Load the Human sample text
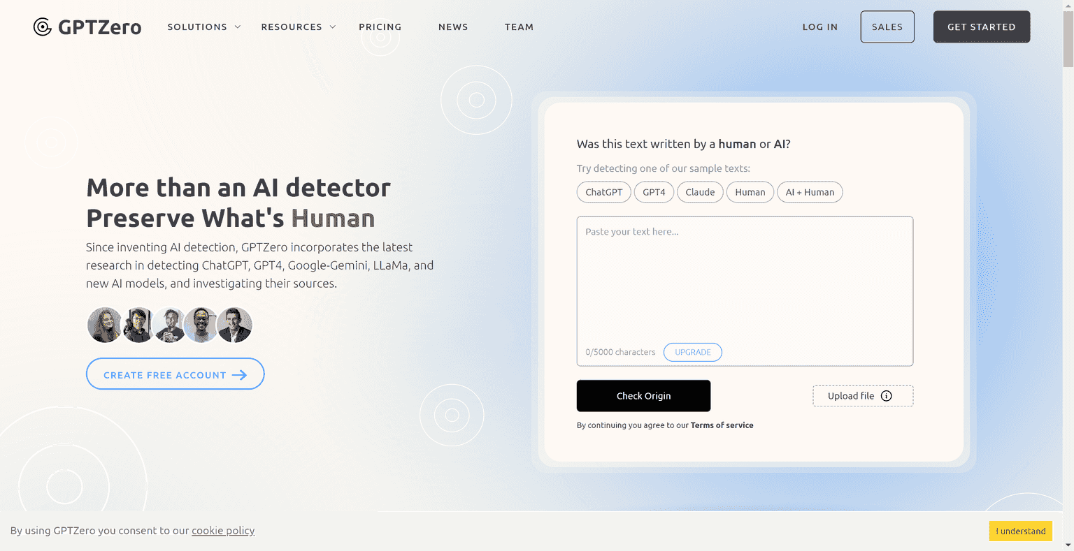Screen dimensions: 1074x551 point(750,192)
